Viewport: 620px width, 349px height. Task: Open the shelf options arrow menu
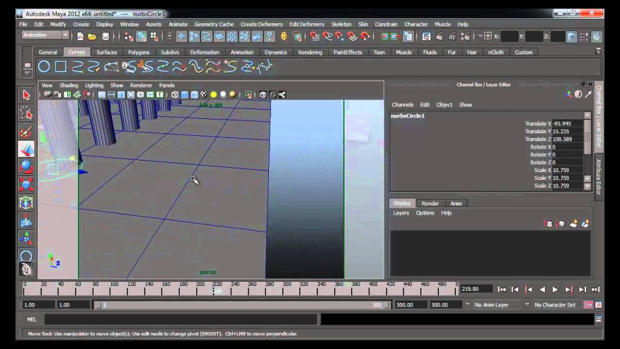[27, 73]
